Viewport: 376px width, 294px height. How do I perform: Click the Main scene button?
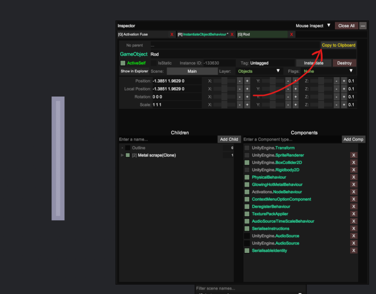click(192, 71)
